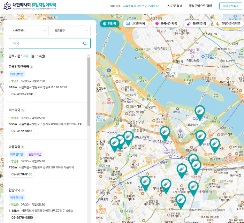Image resolution: width=244 pixels, height=223 pixels.
Task: Open the details arrow next to 문래건강한약국
Action: [31, 67]
